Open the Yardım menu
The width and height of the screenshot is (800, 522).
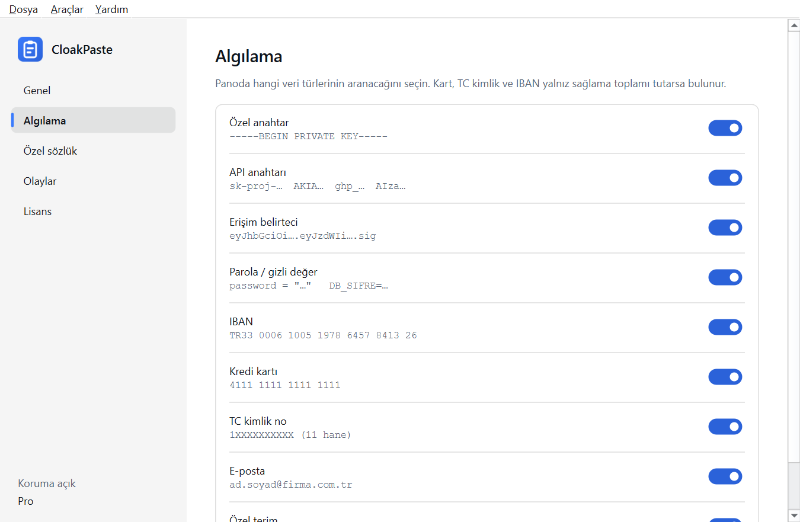point(111,9)
